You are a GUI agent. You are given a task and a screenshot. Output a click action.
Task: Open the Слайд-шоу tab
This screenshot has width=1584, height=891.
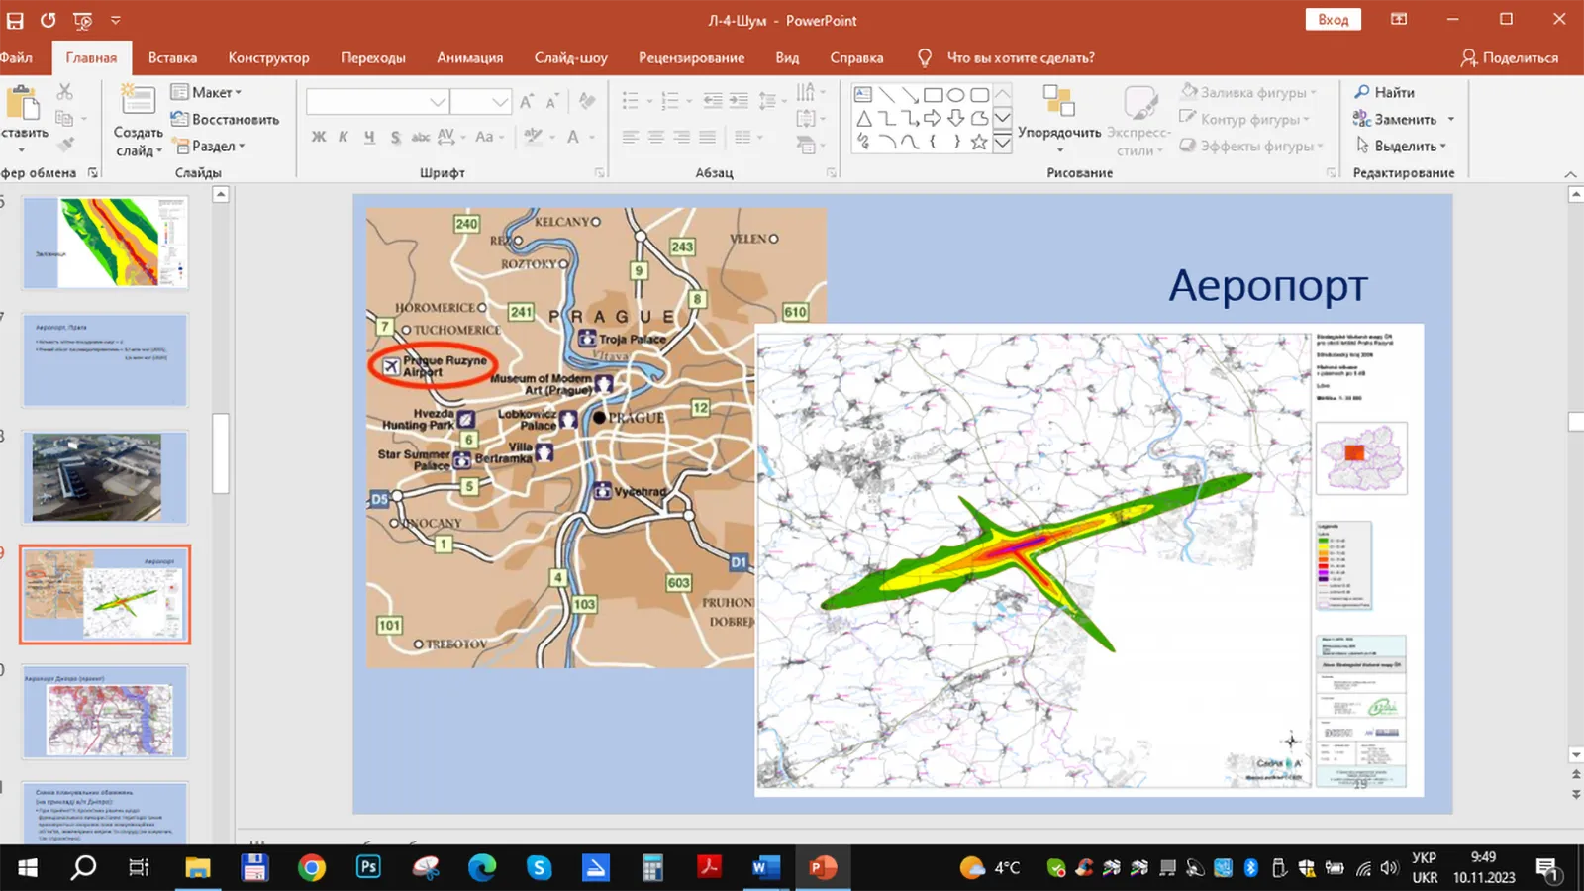click(x=570, y=57)
